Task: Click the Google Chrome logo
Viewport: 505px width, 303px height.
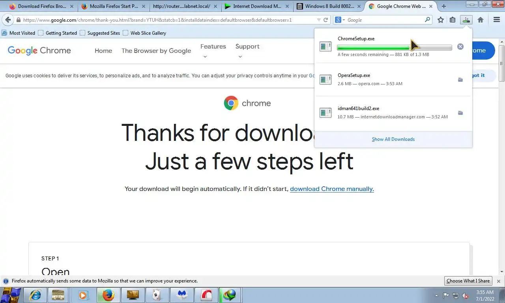Action: [39, 50]
